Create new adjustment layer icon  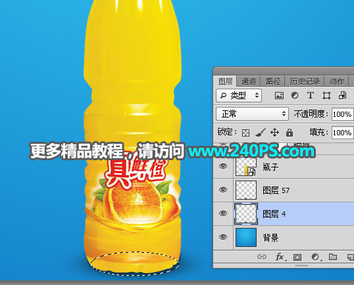[x=315, y=257]
